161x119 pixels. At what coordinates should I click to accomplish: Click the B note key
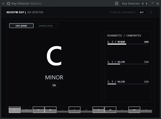(146, 110)
